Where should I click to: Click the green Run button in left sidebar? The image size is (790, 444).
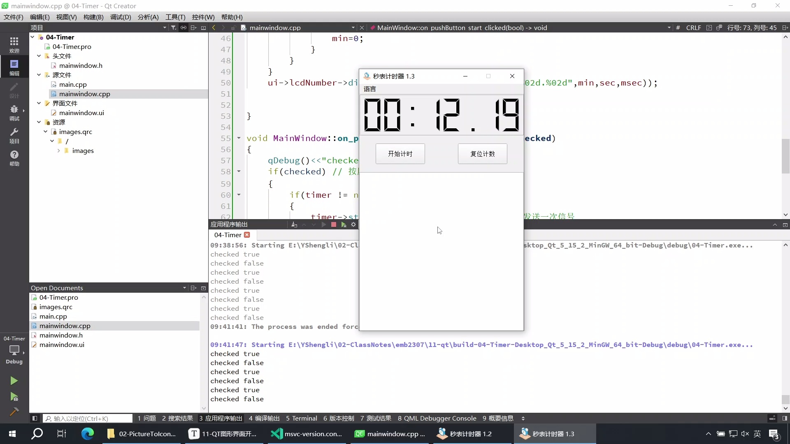(x=14, y=381)
